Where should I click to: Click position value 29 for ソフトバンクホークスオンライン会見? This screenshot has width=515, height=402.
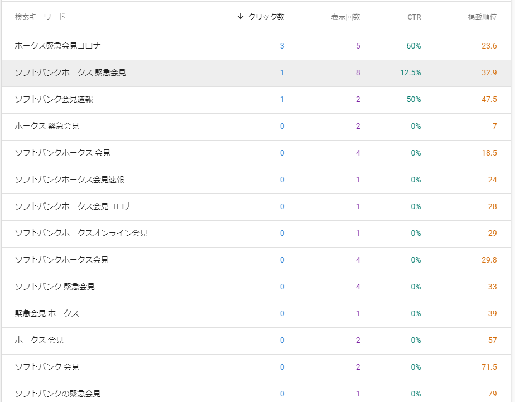tap(492, 233)
